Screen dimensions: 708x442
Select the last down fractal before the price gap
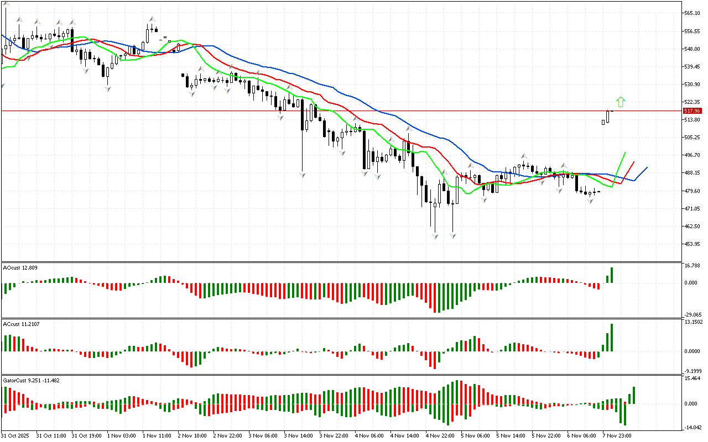(590, 201)
